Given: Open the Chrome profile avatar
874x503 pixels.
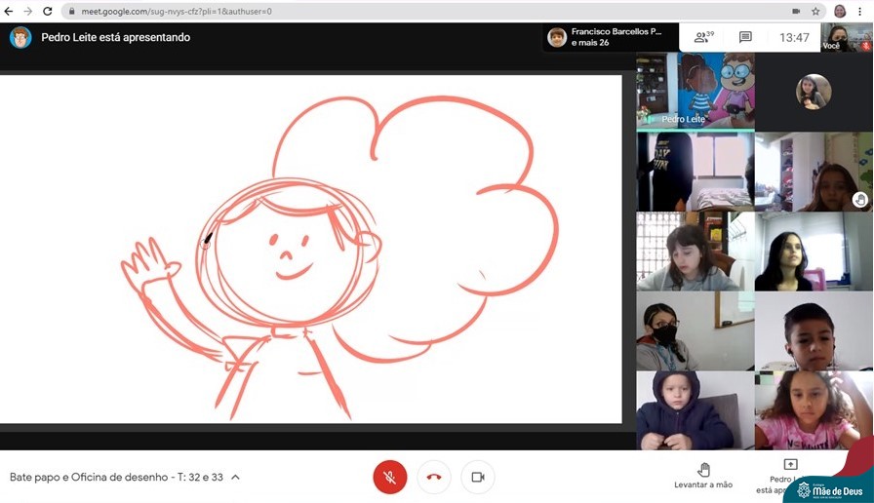Looking at the screenshot, I should click(840, 11).
